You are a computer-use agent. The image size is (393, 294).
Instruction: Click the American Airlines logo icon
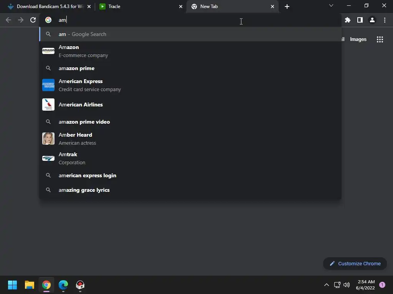(x=48, y=105)
